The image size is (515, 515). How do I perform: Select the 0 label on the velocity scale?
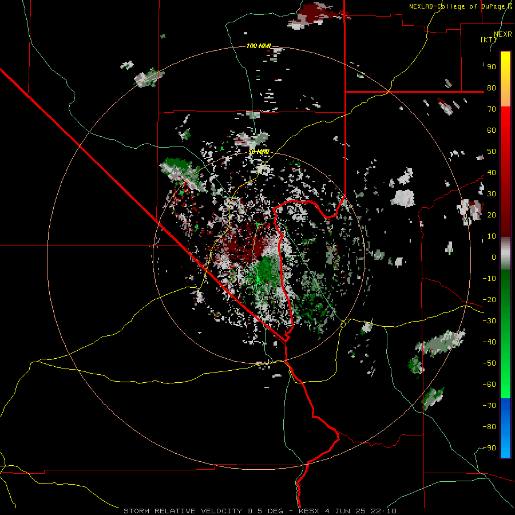pos(494,257)
